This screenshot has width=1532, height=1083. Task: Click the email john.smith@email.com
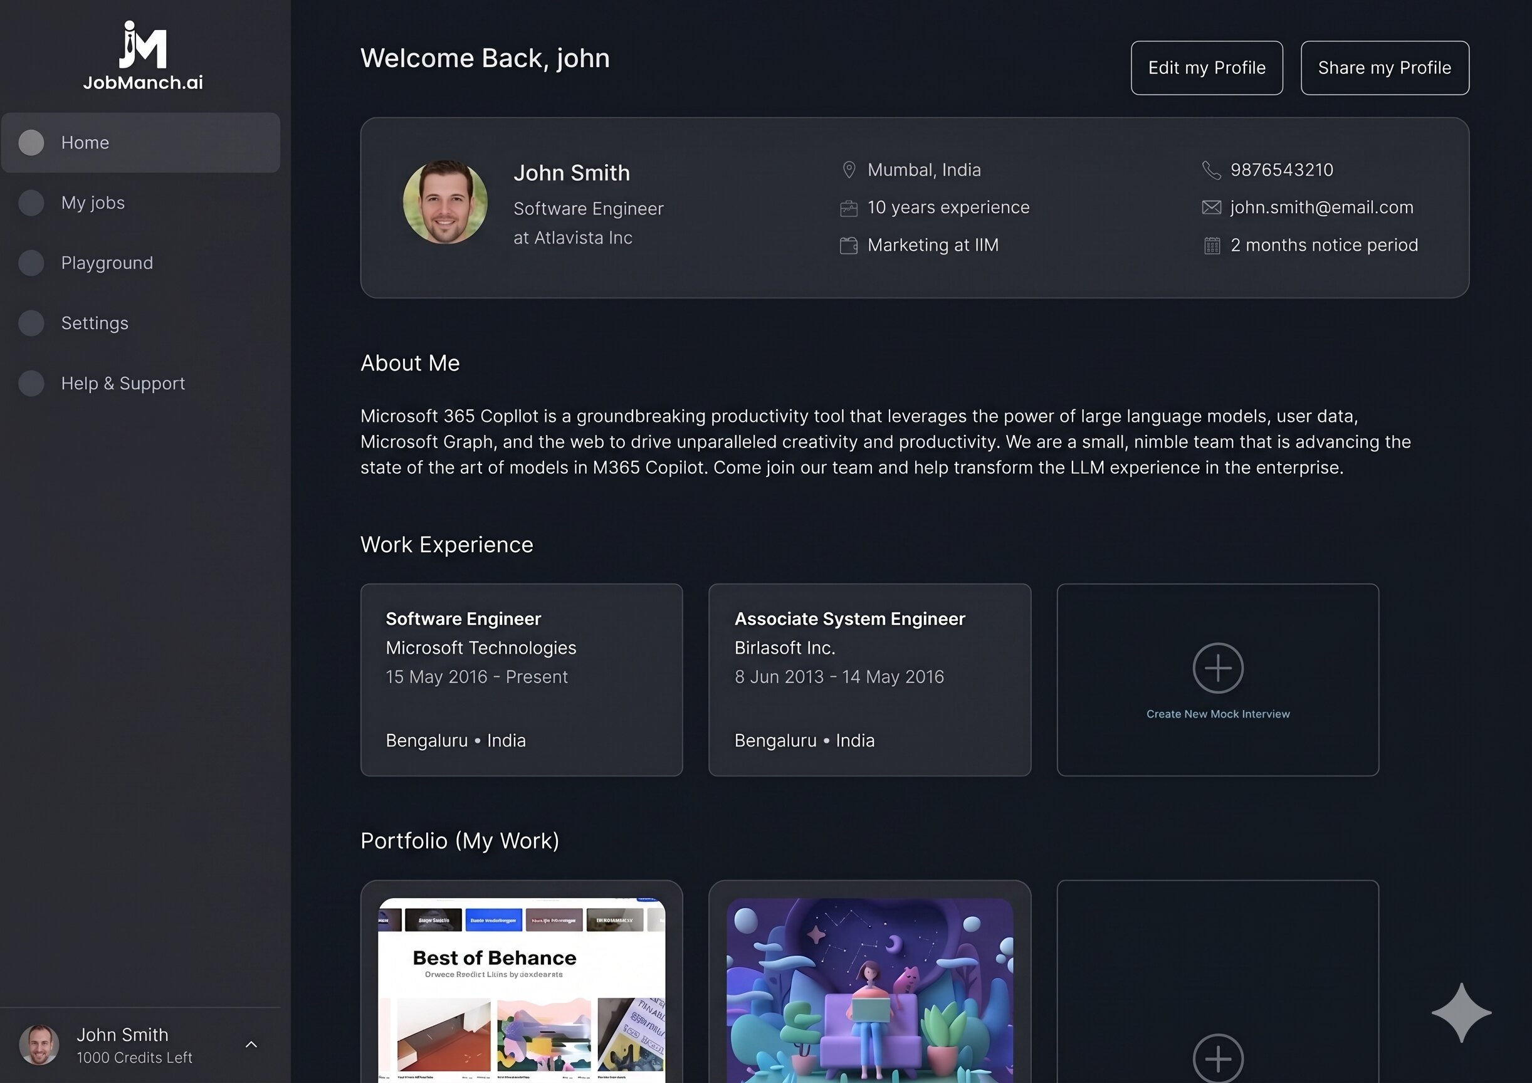[x=1322, y=207]
